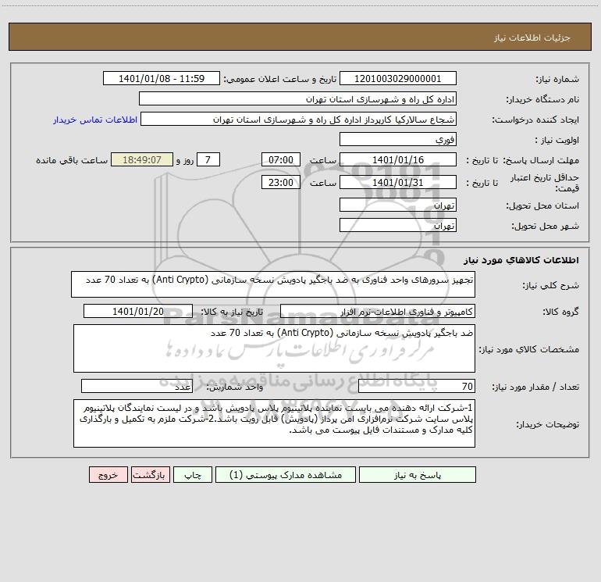Click the label واحد شمارش
This screenshot has height=582, width=601.
pos(235,387)
